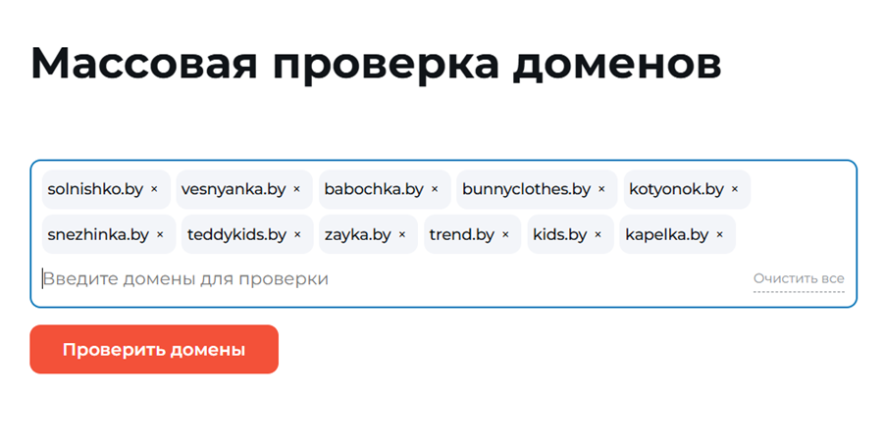
Task: Delete kapelka.by using its × icon
Action: tap(719, 235)
